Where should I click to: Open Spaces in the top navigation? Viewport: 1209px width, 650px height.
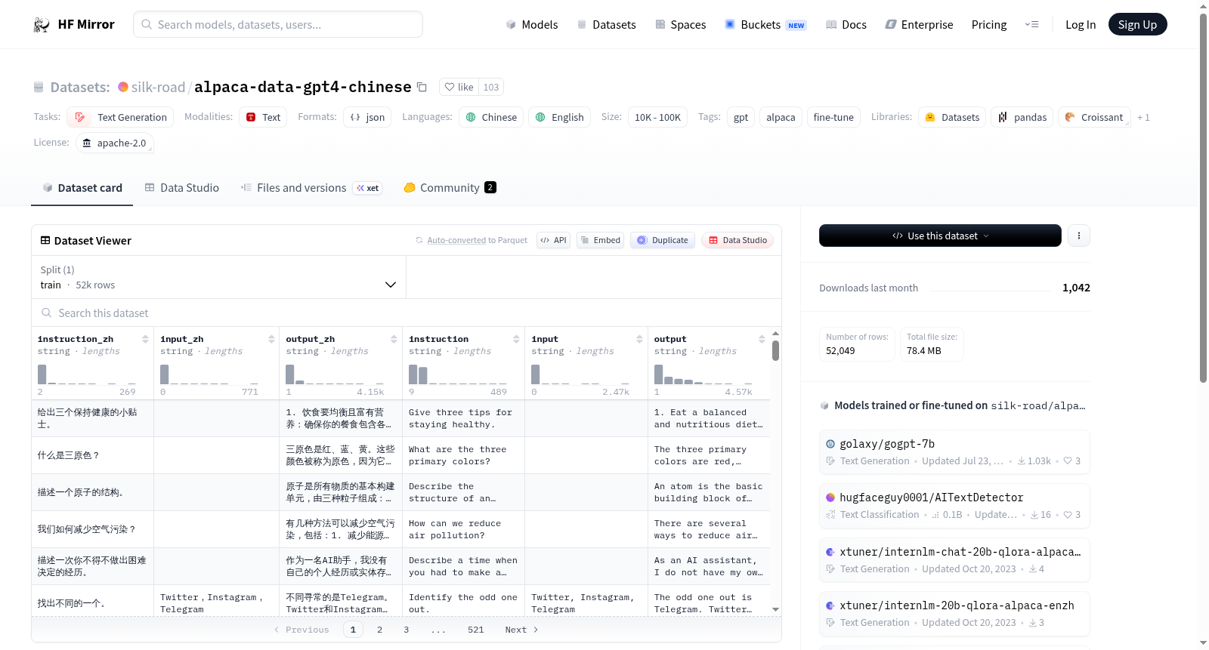click(681, 25)
